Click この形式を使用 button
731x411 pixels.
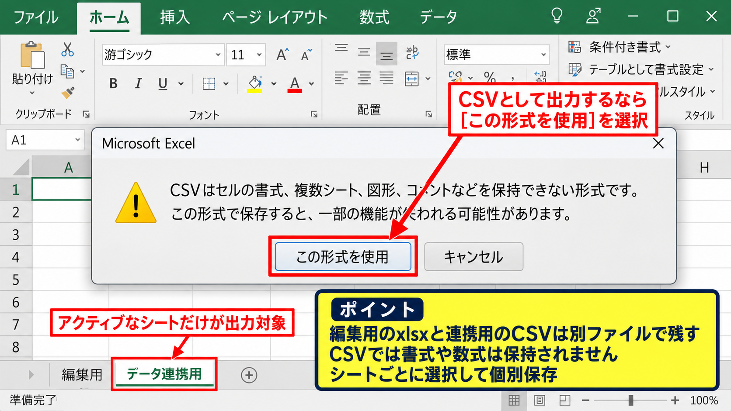(x=343, y=257)
